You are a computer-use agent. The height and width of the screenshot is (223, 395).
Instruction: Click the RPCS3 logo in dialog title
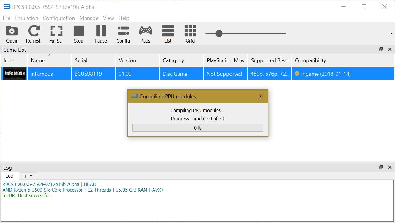tap(134, 96)
